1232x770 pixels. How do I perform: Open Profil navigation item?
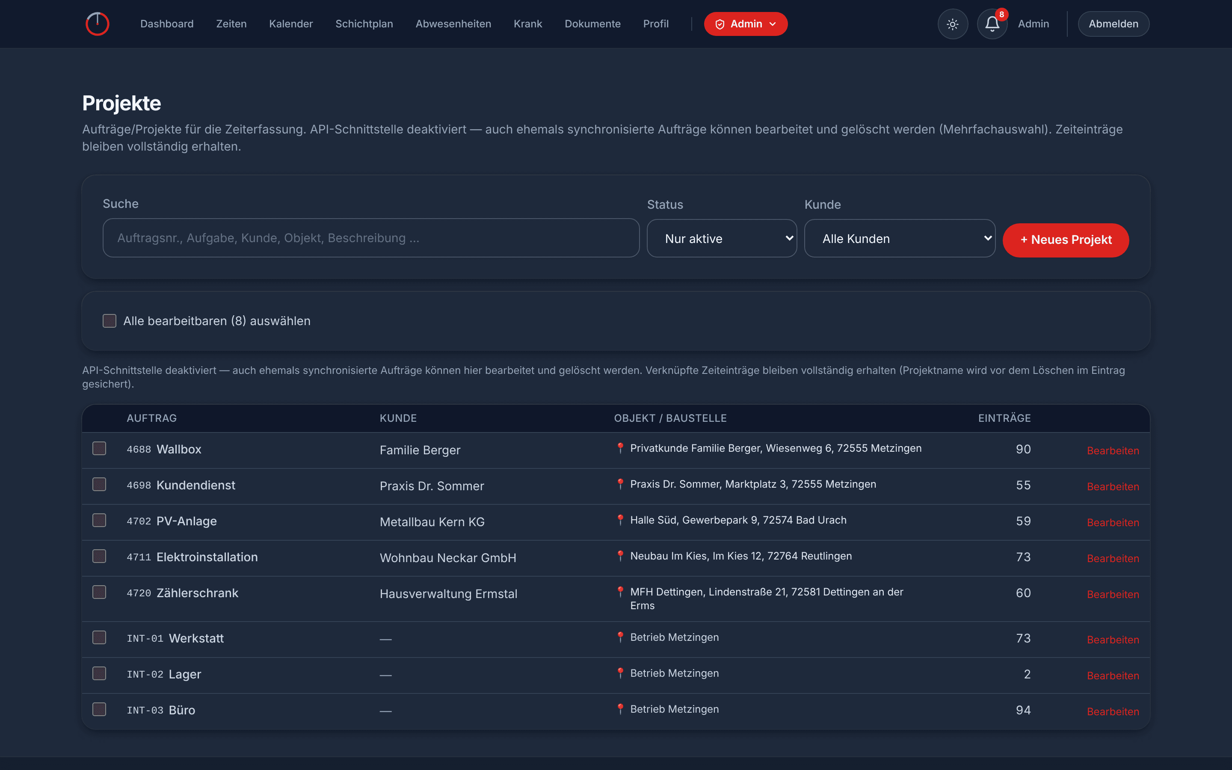[x=656, y=24]
